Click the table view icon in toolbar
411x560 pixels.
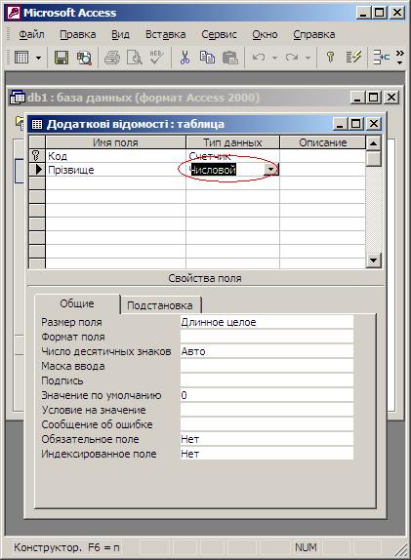point(21,58)
